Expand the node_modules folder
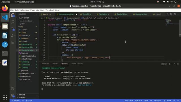 pos(26,21)
